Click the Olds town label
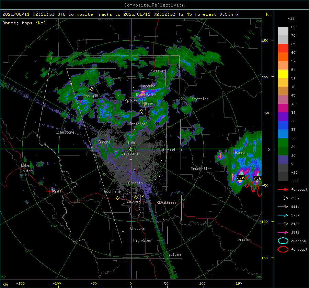 pyautogui.click(x=131, y=143)
